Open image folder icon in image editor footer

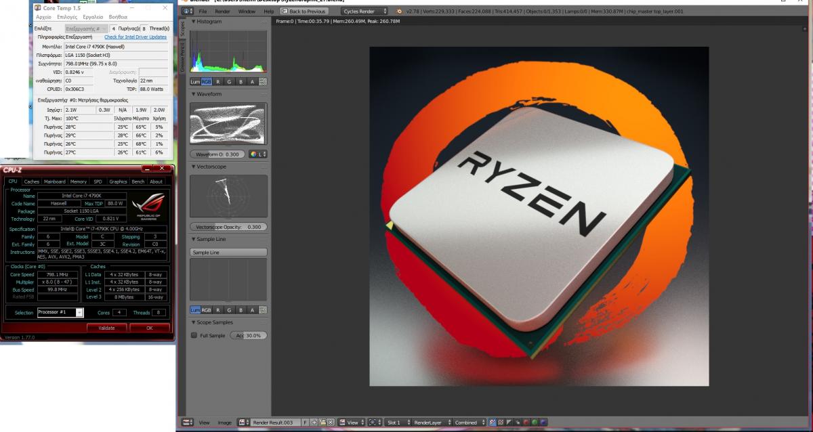coord(321,423)
